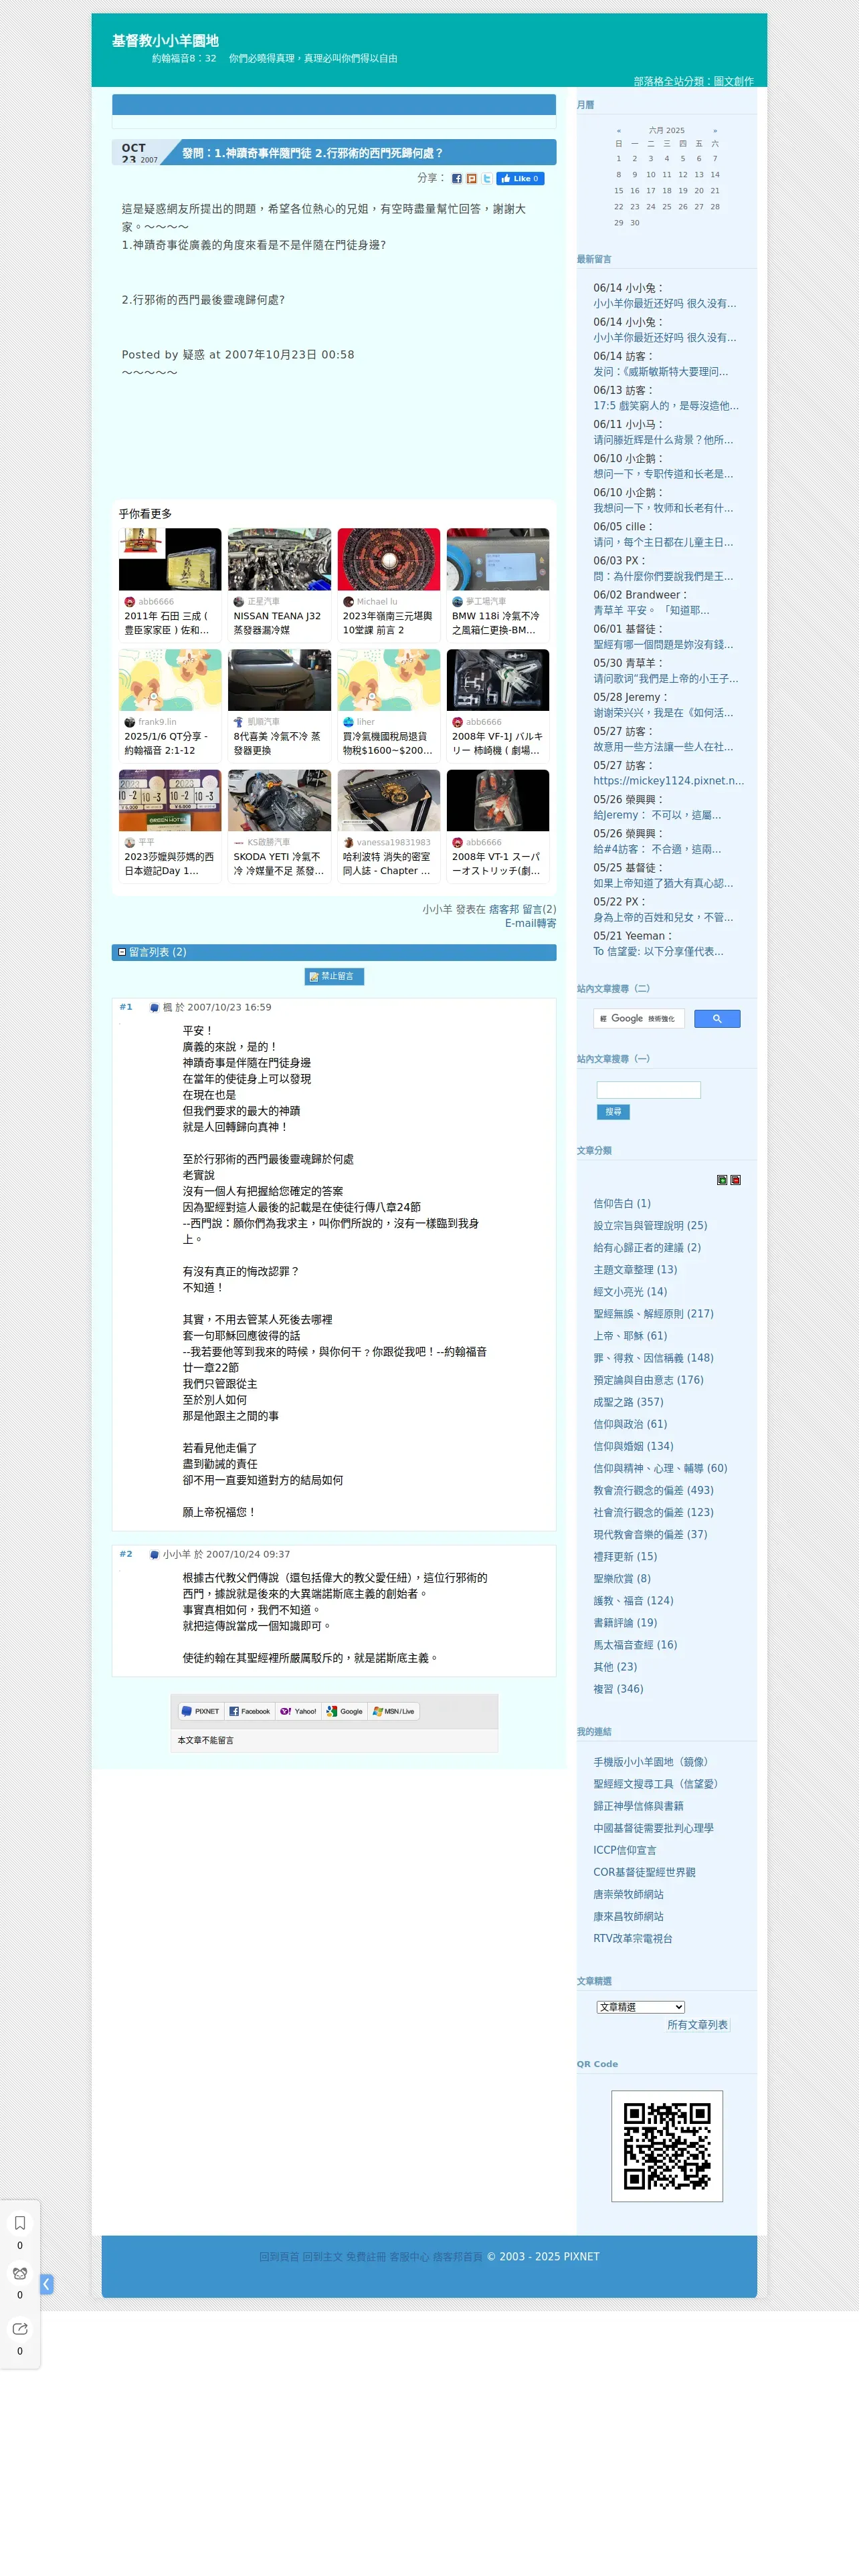Click the 禁止留言 button
This screenshot has width=859, height=2576.
(334, 976)
